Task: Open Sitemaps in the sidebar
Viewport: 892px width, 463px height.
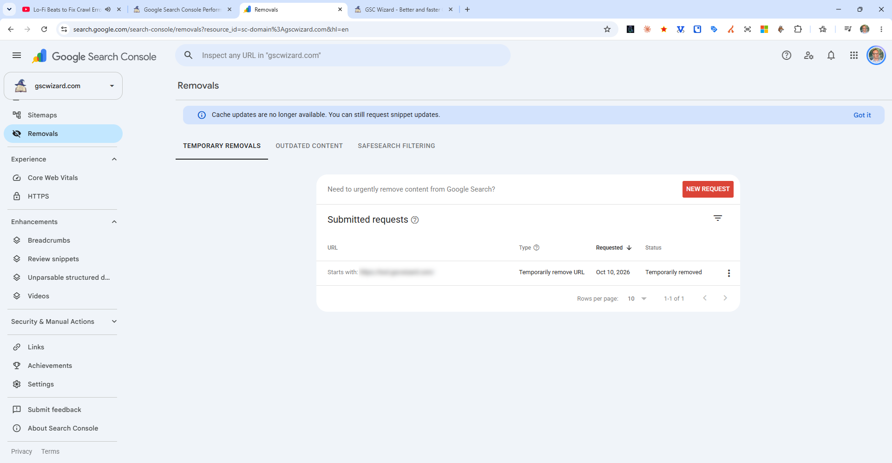Action: pos(63,115)
